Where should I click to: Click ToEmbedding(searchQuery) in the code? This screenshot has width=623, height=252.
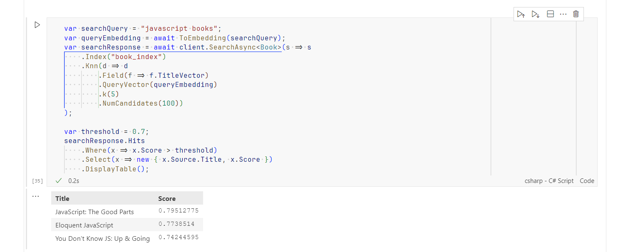tap(230, 38)
